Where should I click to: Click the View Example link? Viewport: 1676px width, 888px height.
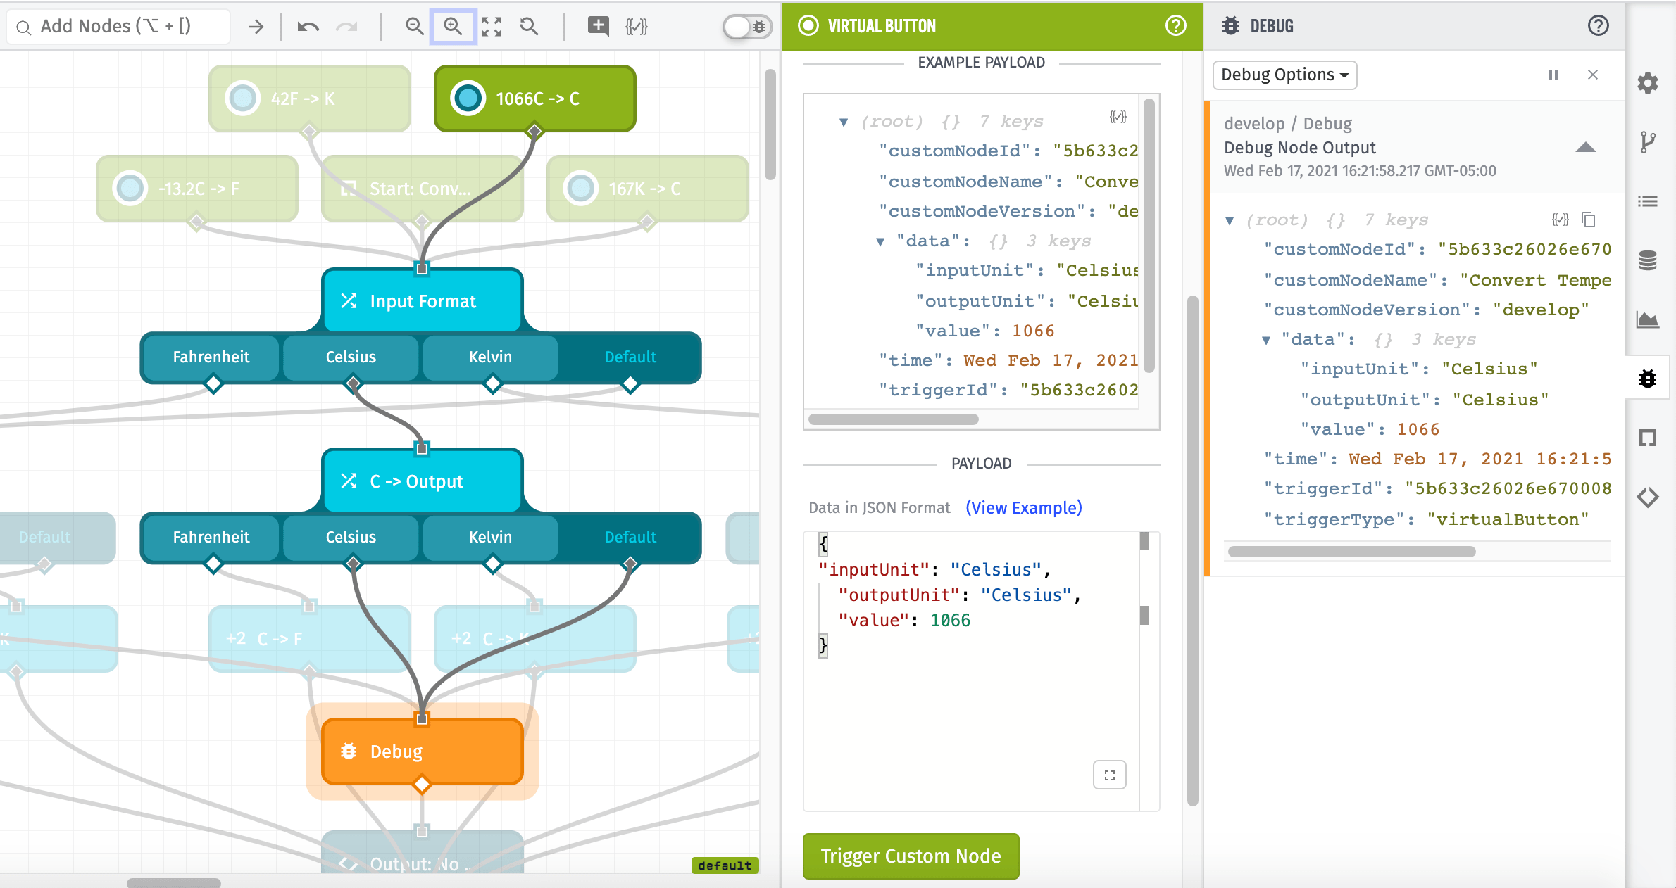(1023, 507)
